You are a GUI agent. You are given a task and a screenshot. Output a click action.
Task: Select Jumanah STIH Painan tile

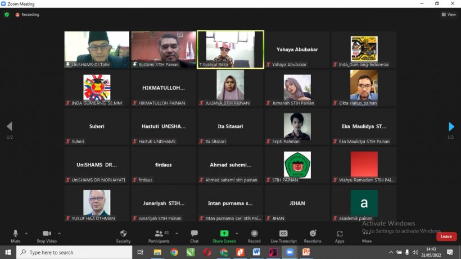pos(297,88)
